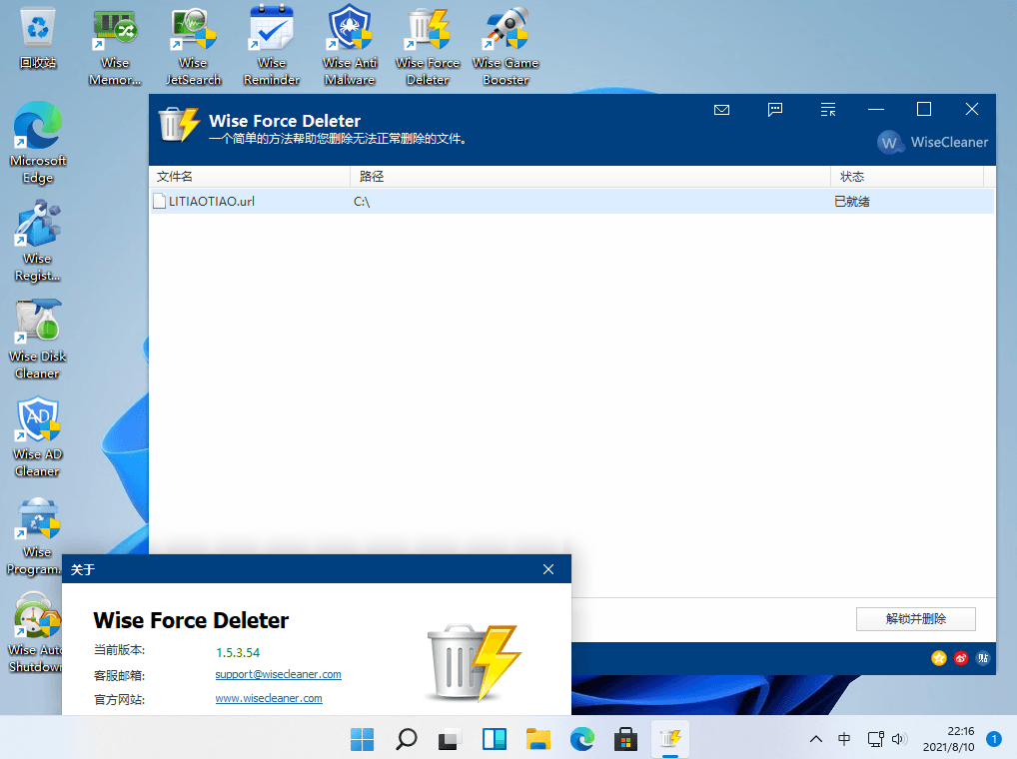Open Microsoft Store from taskbar
This screenshot has width=1017, height=759.
pos(626,739)
